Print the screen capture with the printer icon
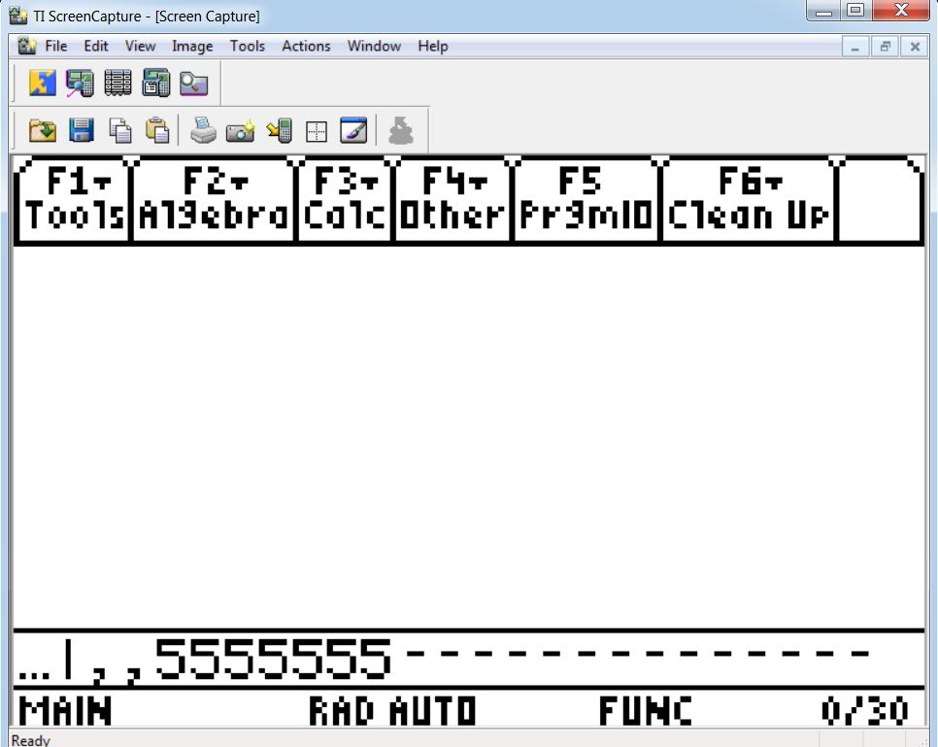The width and height of the screenshot is (938, 747). 203,130
